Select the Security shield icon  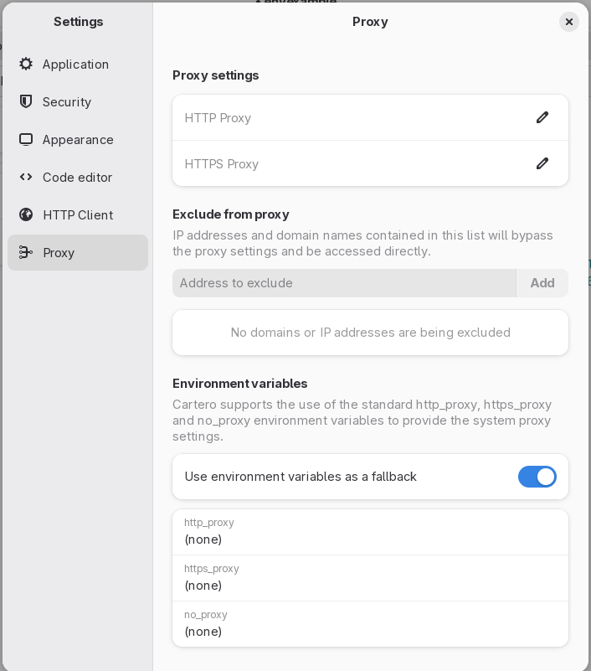24,101
